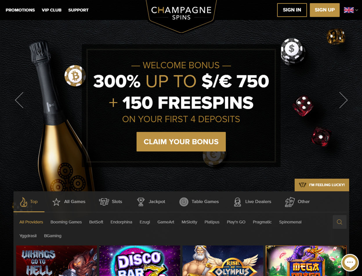Choose the Table Games roulette icon
Image resolution: width=362 pixels, height=276 pixels.
(184, 202)
